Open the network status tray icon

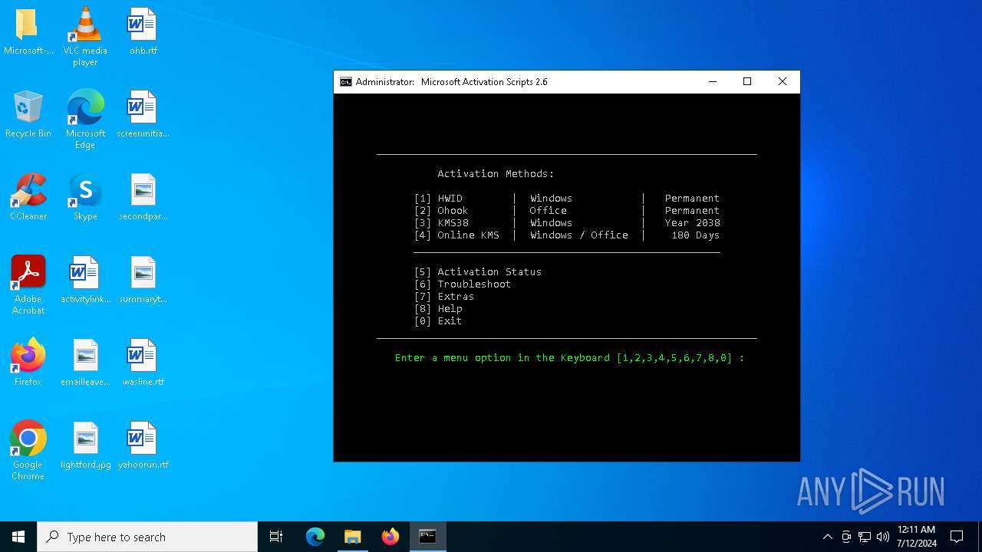click(x=864, y=537)
